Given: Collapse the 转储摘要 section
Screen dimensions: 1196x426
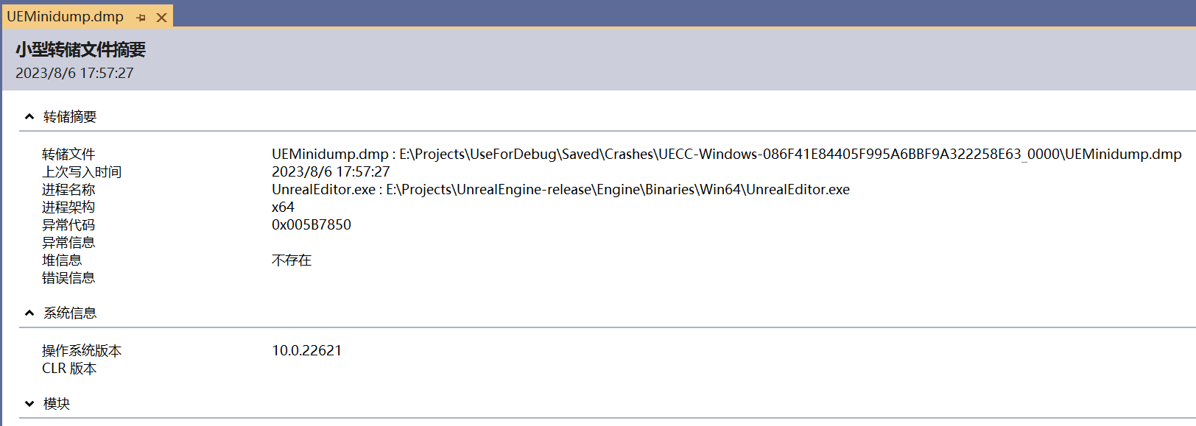Looking at the screenshot, I should (29, 116).
